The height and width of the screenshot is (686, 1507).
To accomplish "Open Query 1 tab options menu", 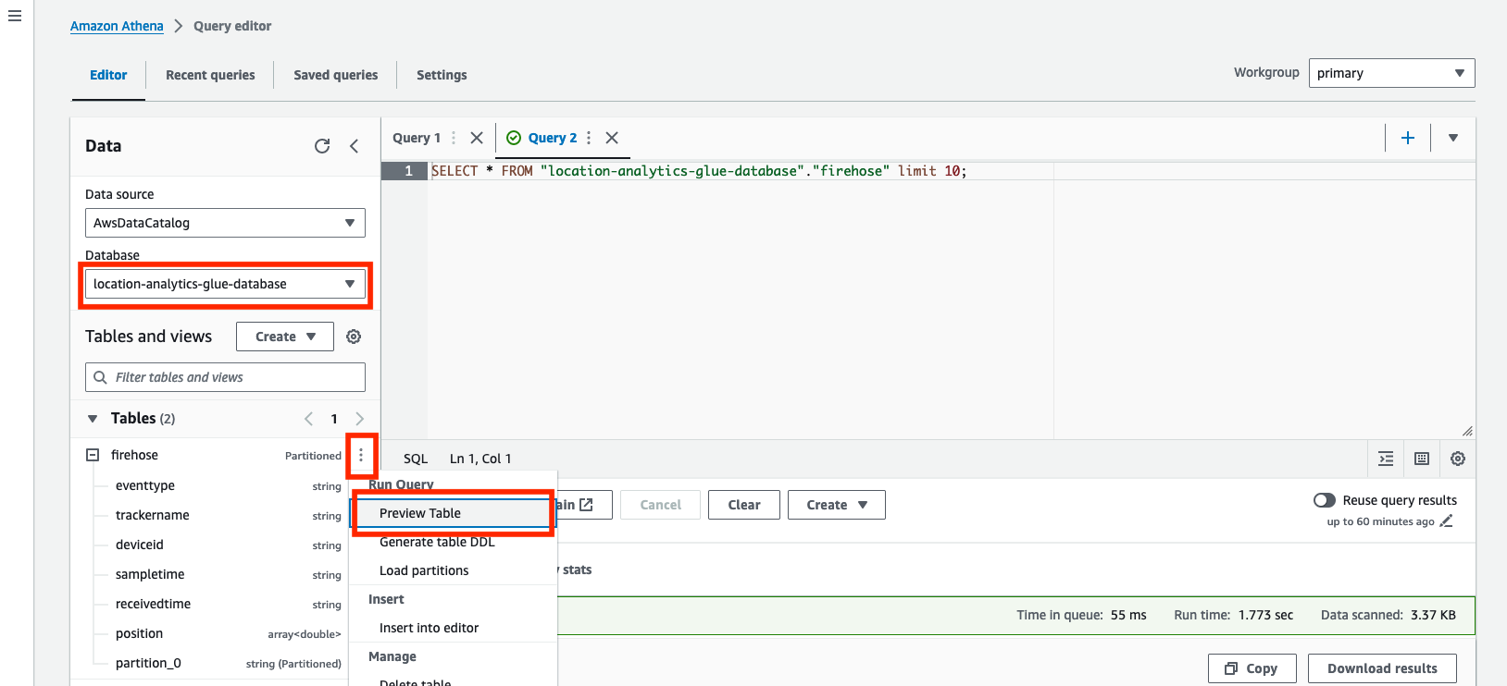I will pyautogui.click(x=454, y=138).
